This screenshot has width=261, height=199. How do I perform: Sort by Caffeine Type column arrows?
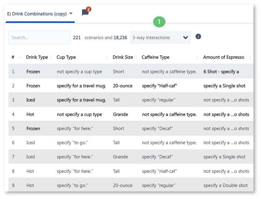pos(197,58)
